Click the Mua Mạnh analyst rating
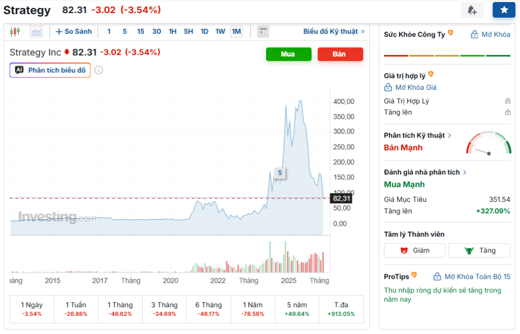This screenshot has width=520, height=334. click(x=404, y=184)
